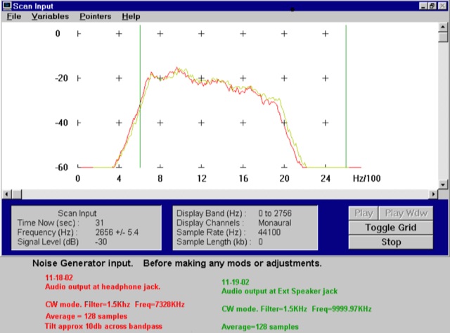The width and height of the screenshot is (450, 333).
Task: Open the Pointers menu
Action: coord(95,16)
